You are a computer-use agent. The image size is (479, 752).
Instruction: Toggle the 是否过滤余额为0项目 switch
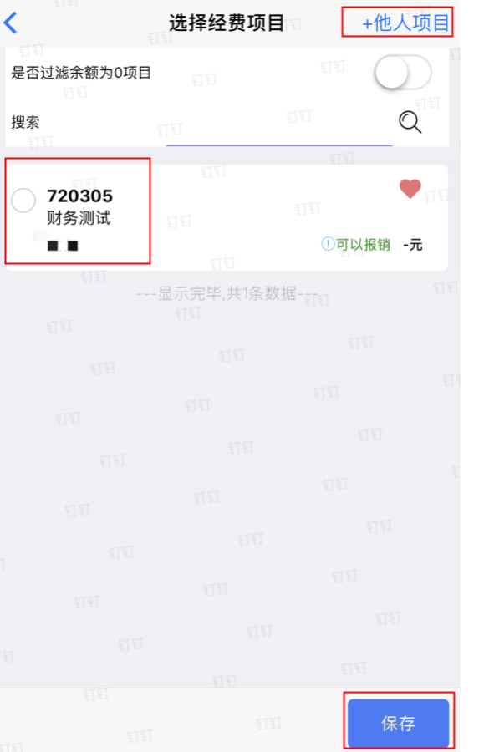click(403, 73)
